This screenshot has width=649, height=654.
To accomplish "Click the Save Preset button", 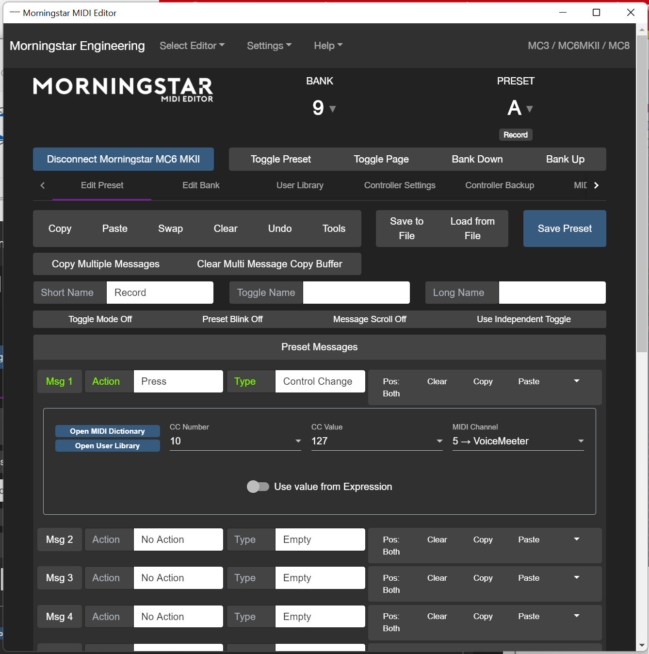I will tap(565, 229).
